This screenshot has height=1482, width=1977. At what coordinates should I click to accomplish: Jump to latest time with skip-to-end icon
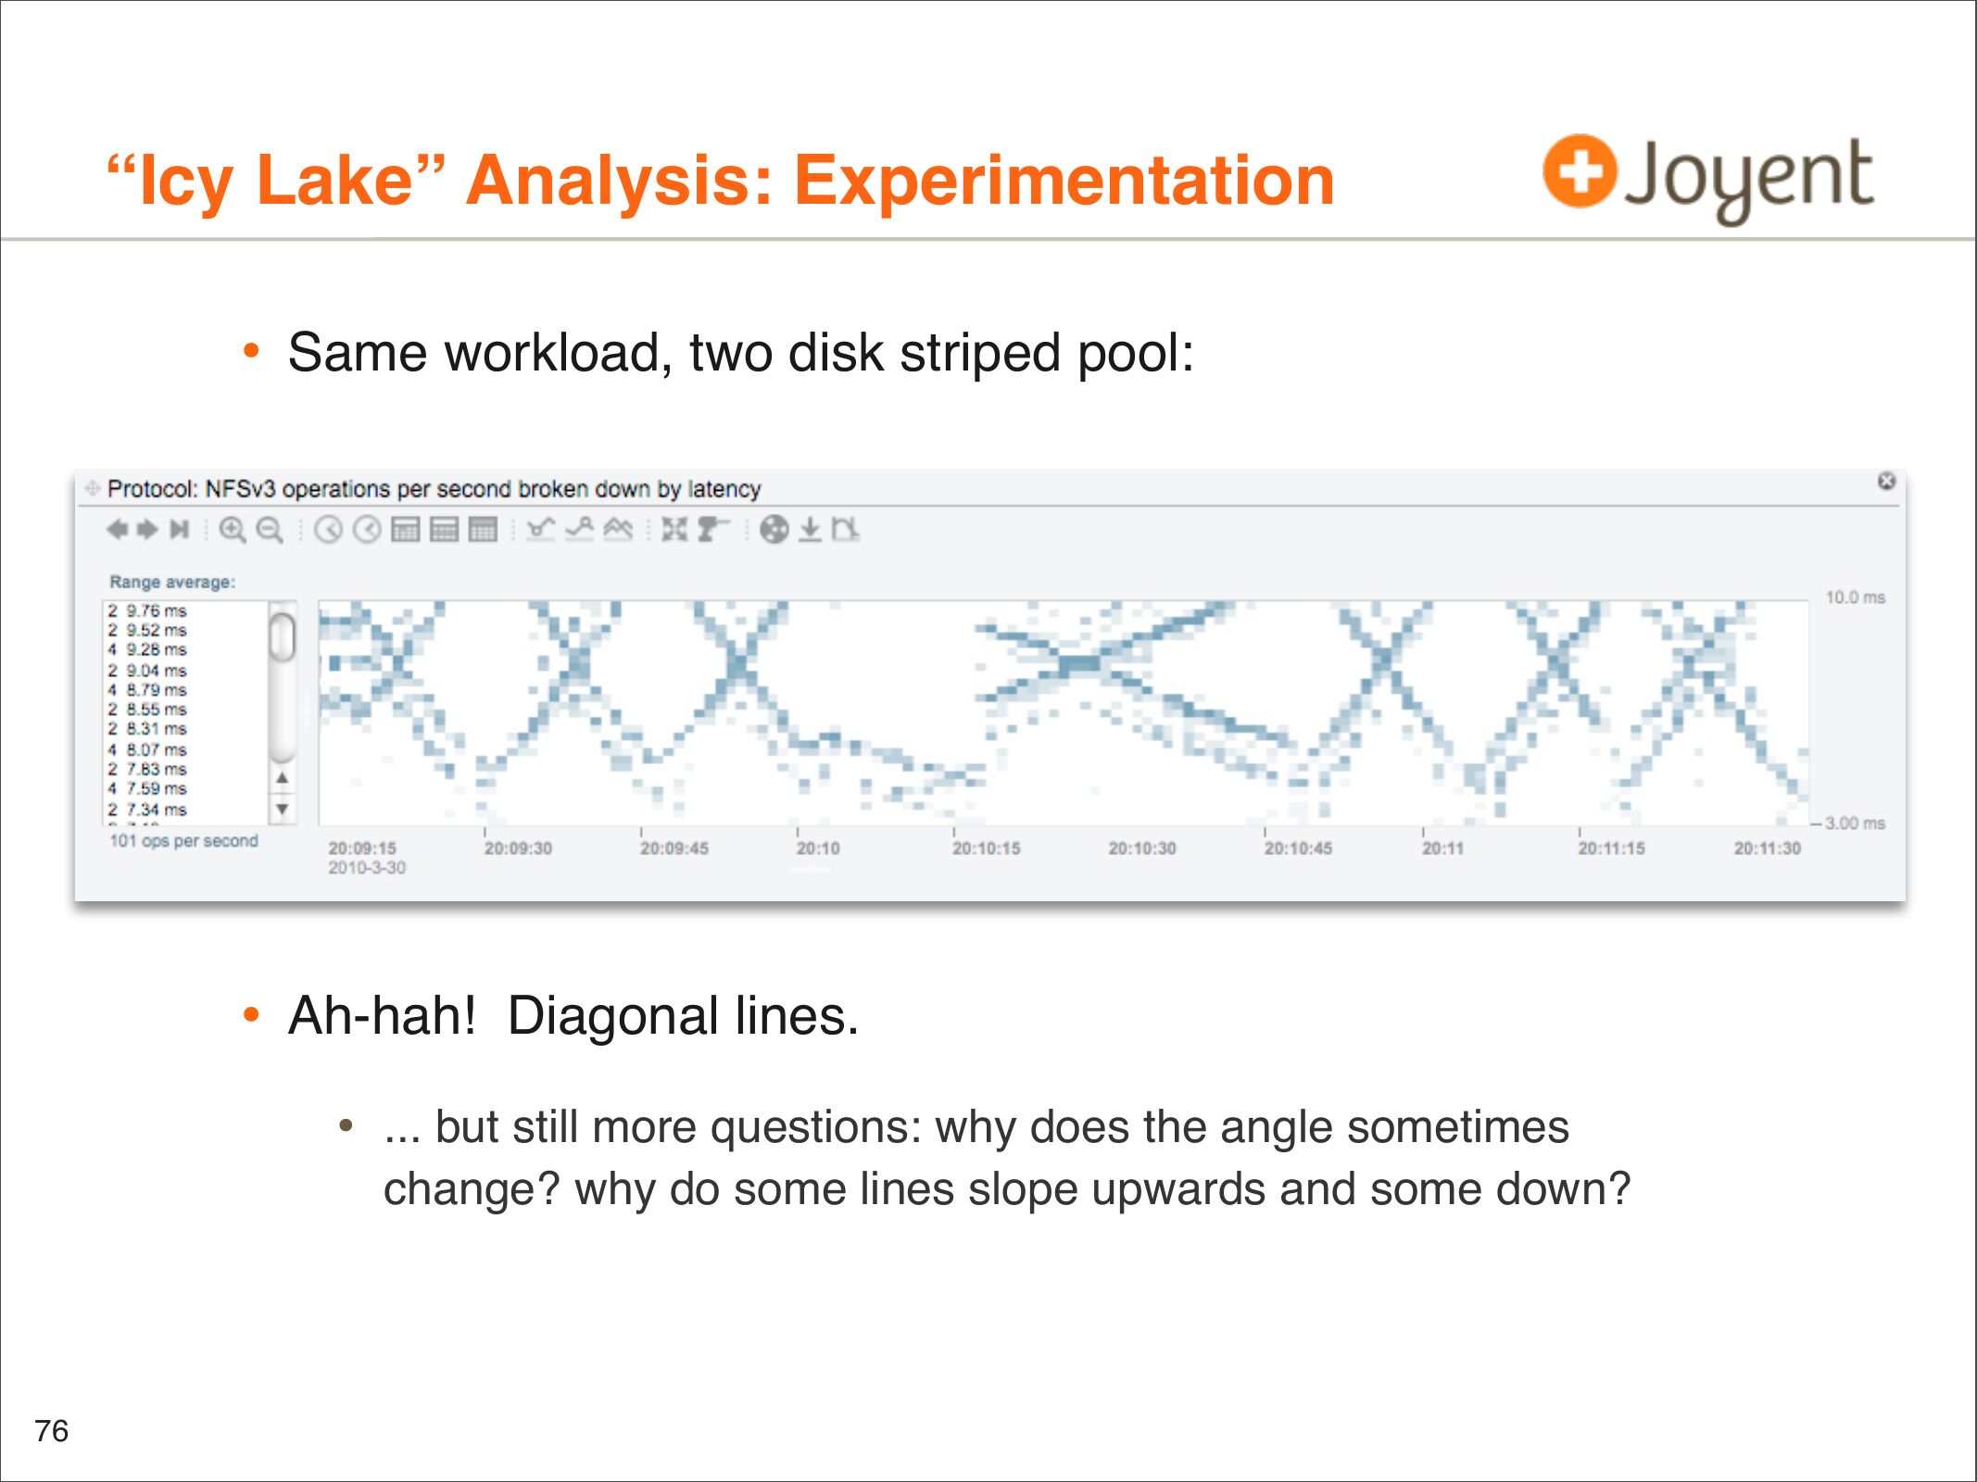[179, 529]
